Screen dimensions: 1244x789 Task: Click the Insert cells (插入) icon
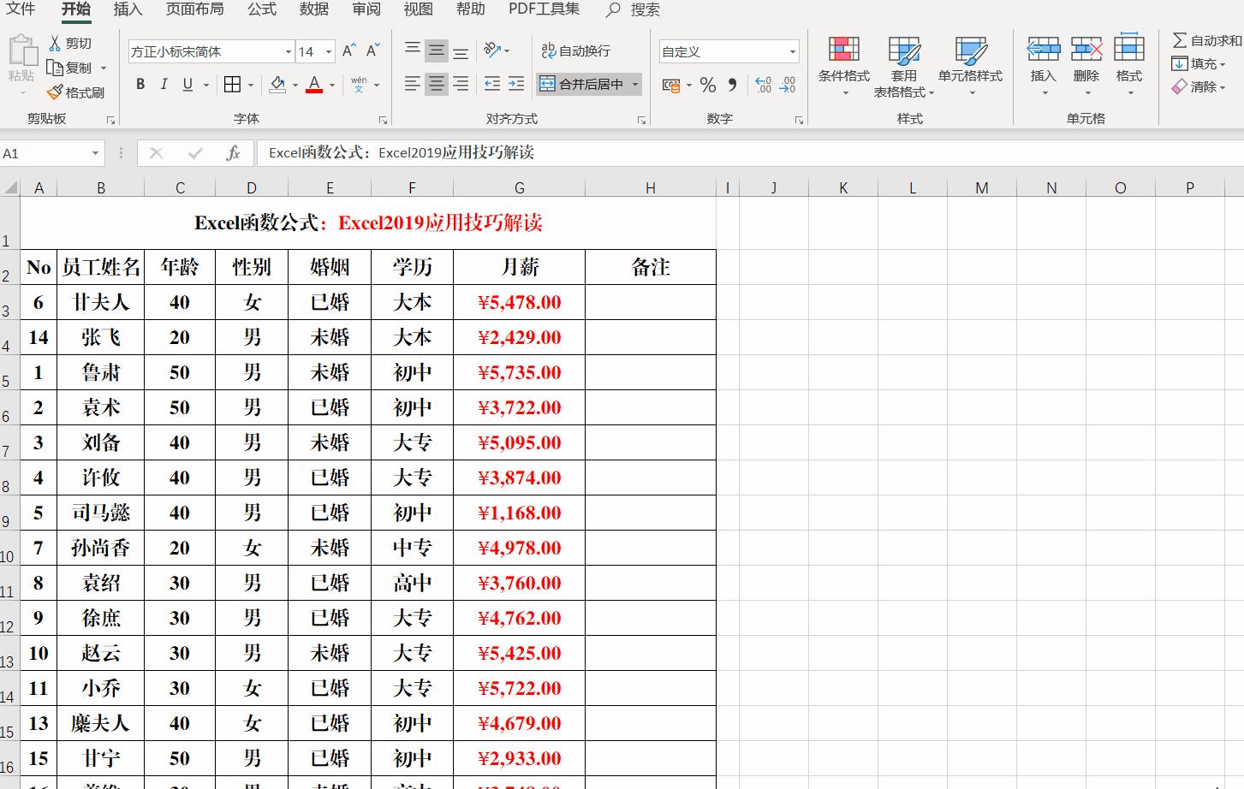tap(1044, 48)
